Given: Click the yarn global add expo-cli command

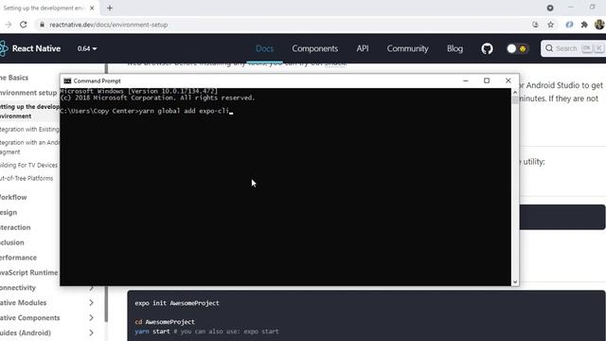Looking at the screenshot, I should pos(184,111).
